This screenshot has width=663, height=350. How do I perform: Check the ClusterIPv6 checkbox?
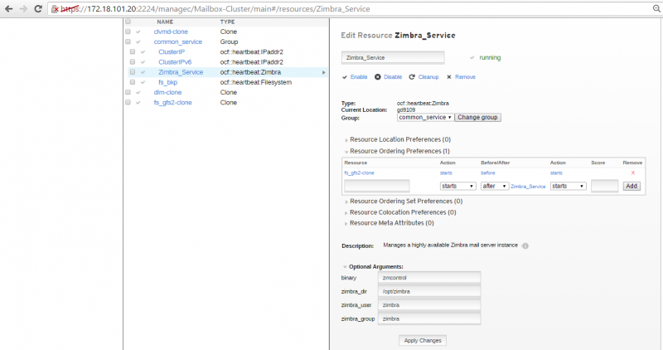pyautogui.click(x=133, y=62)
